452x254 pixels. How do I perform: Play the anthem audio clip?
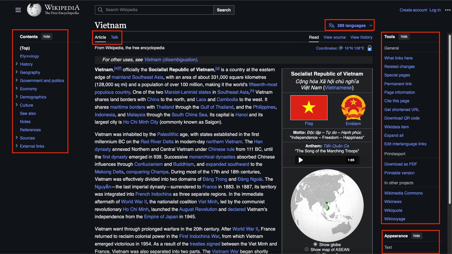point(301,160)
